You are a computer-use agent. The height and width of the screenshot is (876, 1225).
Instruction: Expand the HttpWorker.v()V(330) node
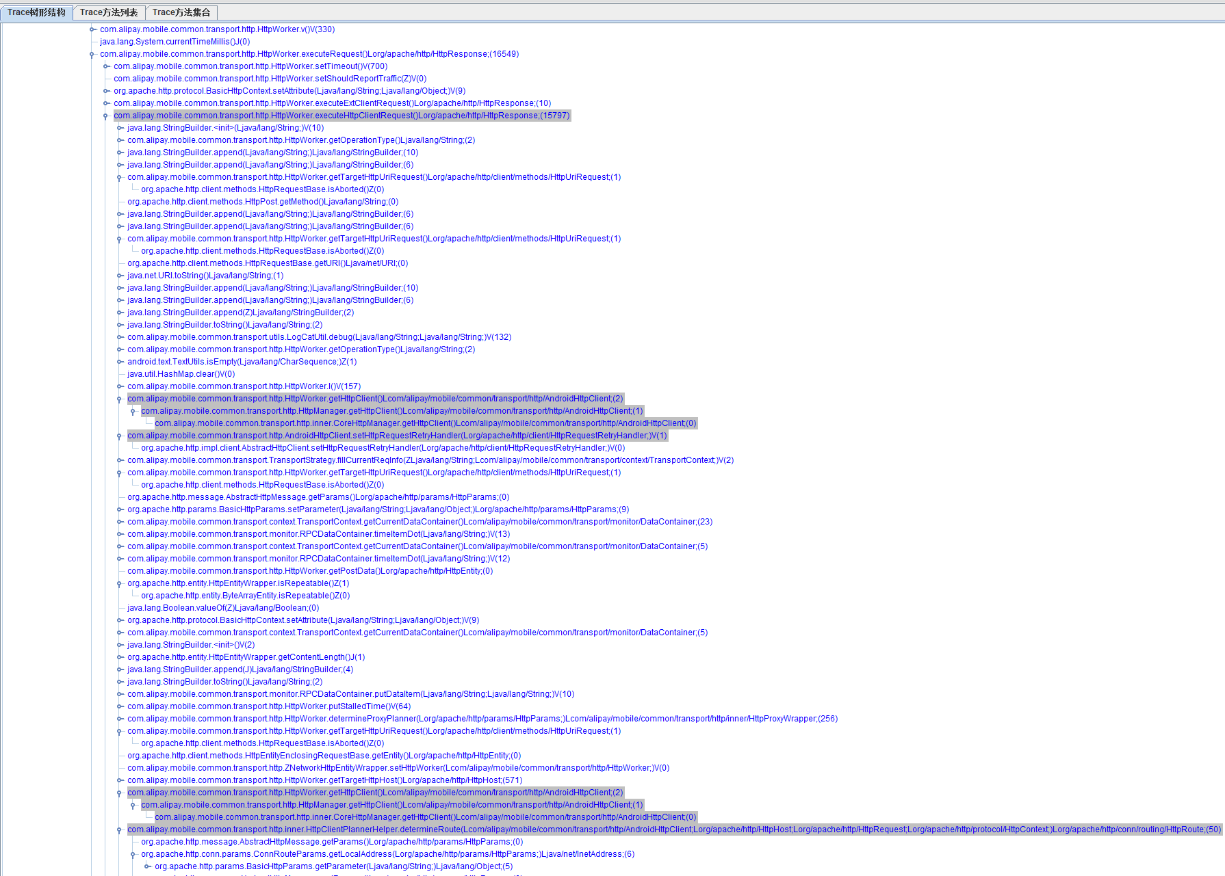pyautogui.click(x=92, y=29)
